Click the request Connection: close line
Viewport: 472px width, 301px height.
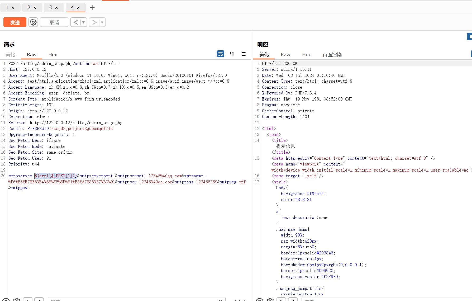[28, 117]
